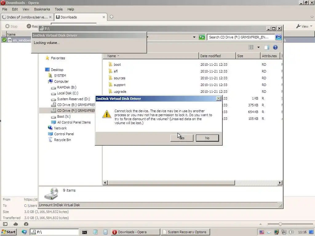
Task: Close the Downloads tab in Opera
Action: [x=104, y=17]
